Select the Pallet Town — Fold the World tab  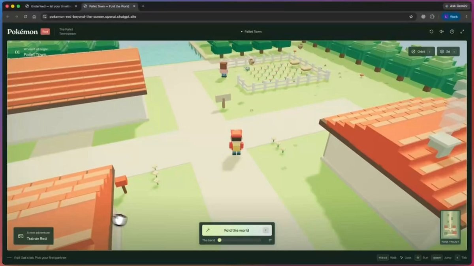109,6
